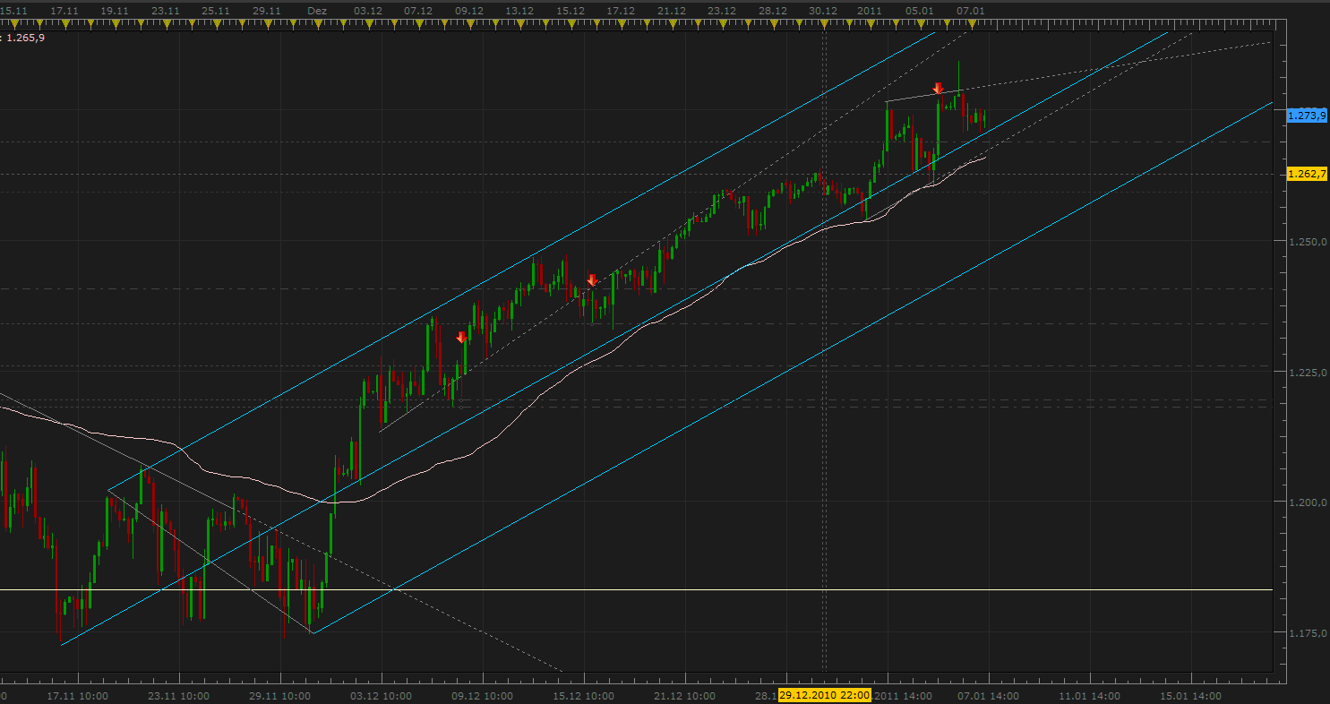
Task: Select the yellow 1.262,7 price label
Action: (x=1306, y=174)
